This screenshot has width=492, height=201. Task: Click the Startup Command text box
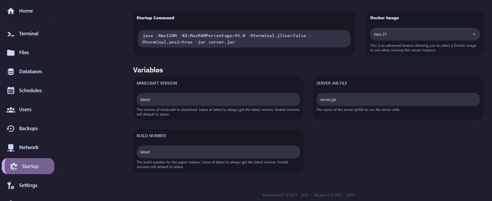point(244,39)
